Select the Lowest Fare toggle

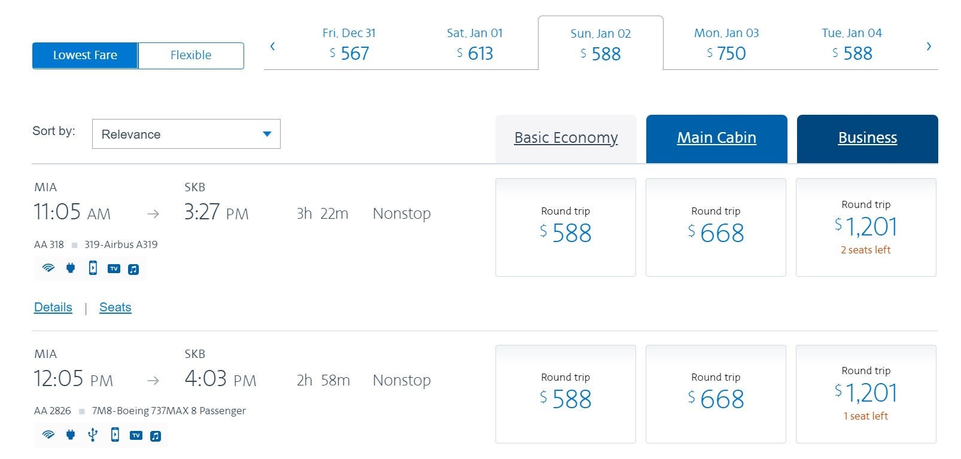click(x=85, y=56)
